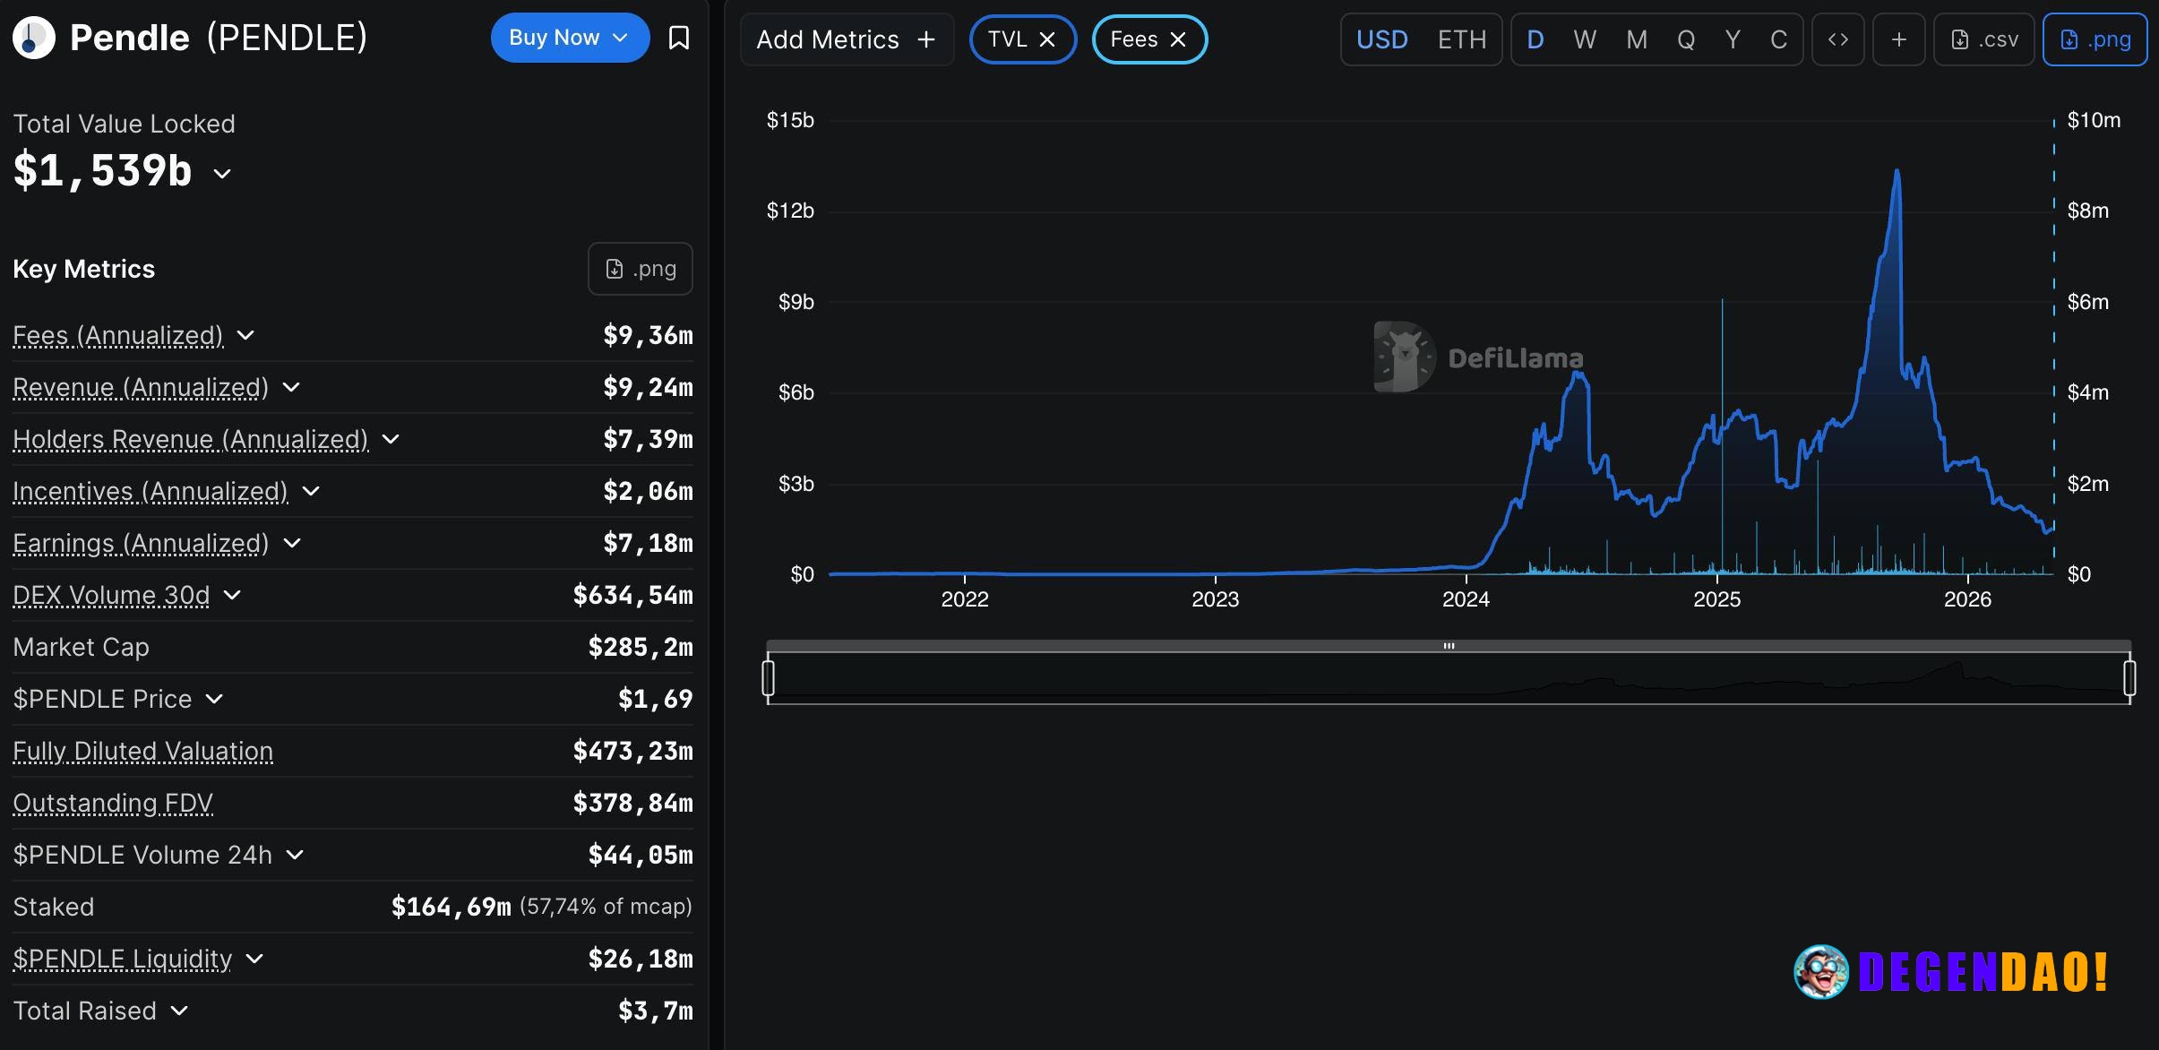This screenshot has width=2159, height=1050.
Task: Bookmark Pendle with the bookmark icon
Action: click(x=679, y=38)
